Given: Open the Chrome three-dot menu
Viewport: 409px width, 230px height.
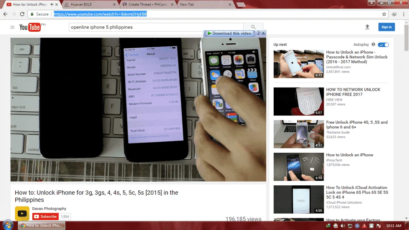Looking at the screenshot, I should (x=404, y=14).
